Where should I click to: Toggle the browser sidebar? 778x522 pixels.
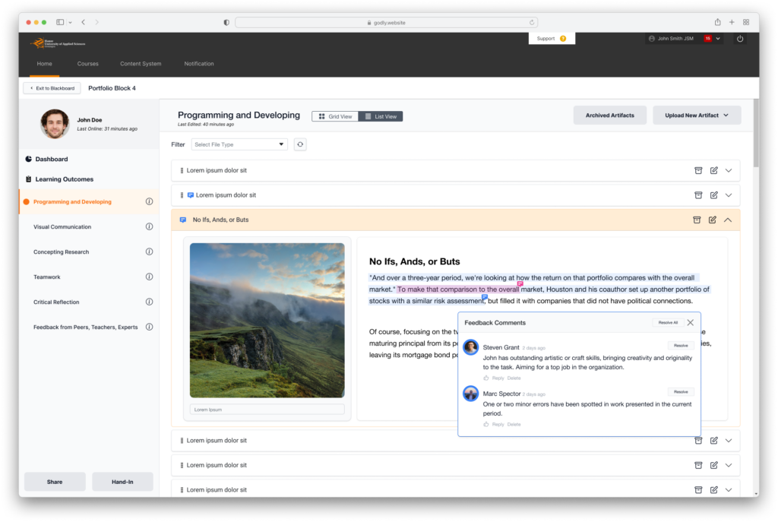point(60,22)
